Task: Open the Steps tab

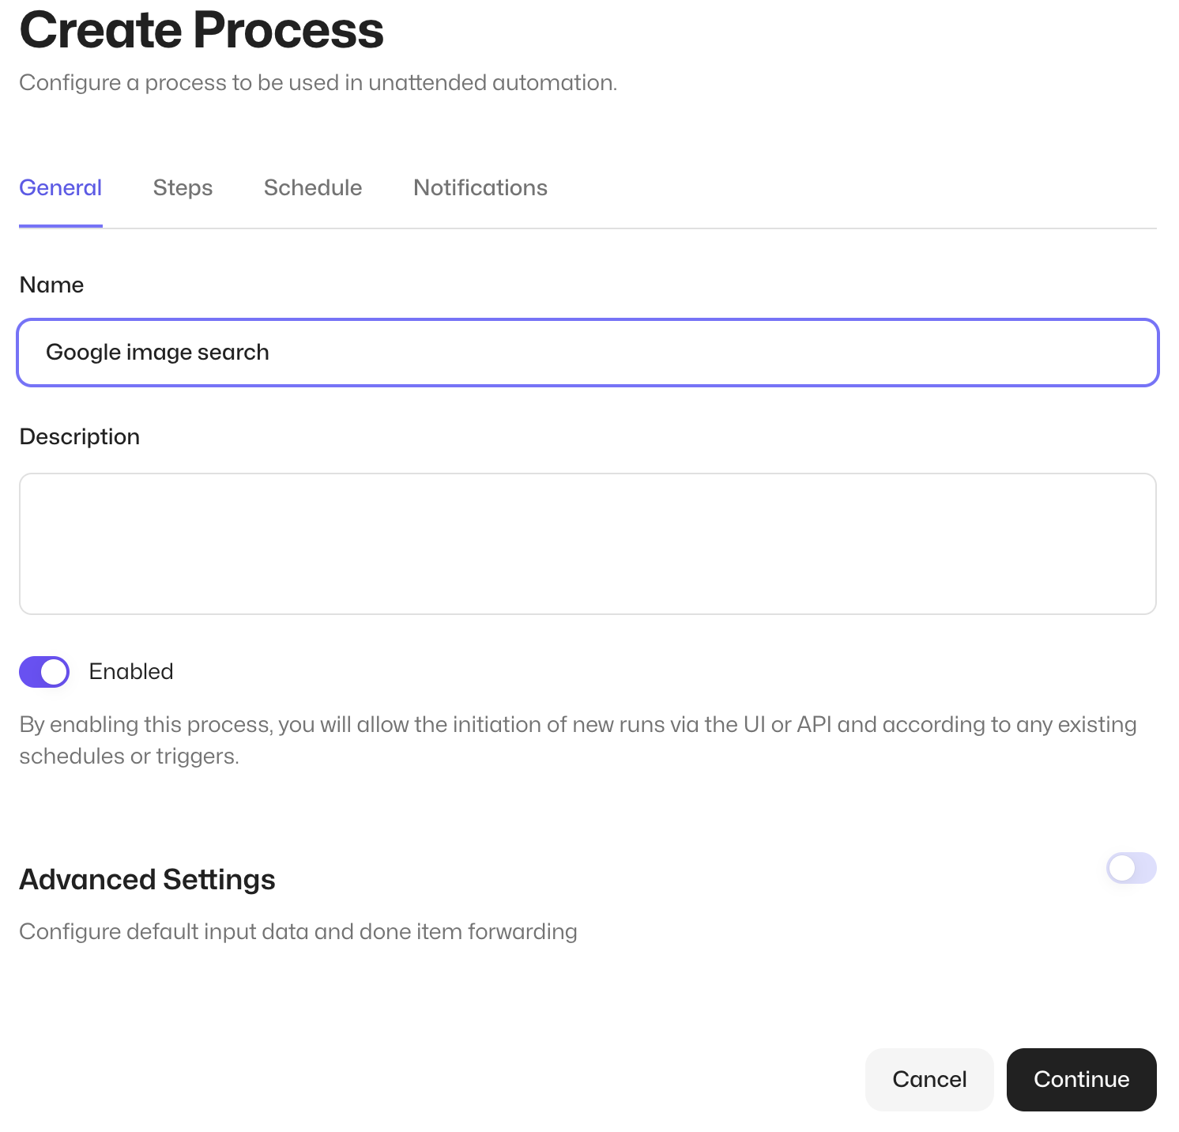Action: (183, 188)
